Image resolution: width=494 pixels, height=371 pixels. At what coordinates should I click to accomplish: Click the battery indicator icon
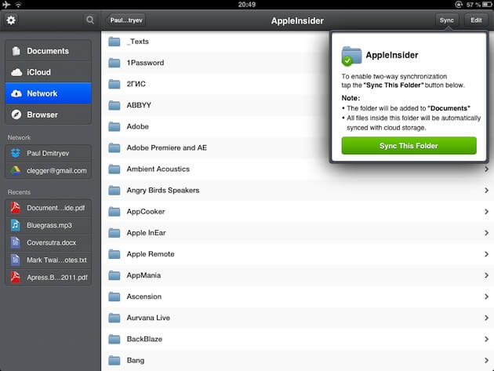point(487,5)
